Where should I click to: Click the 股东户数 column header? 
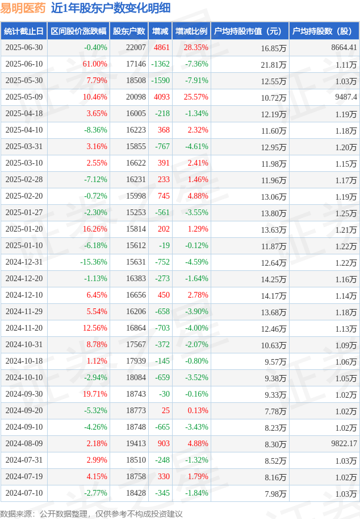(x=129, y=31)
